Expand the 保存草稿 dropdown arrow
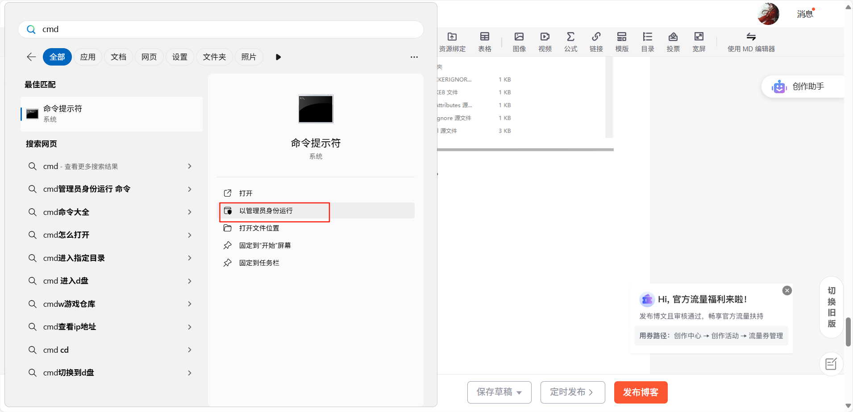The width and height of the screenshot is (853, 412). point(519,392)
